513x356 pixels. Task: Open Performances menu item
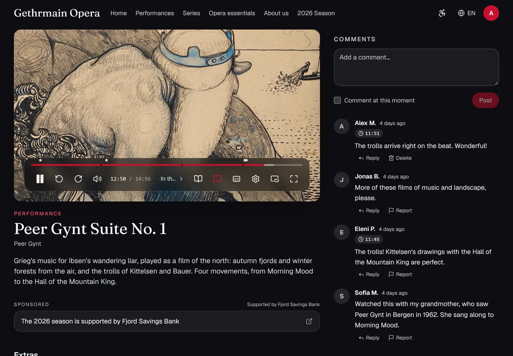[x=155, y=13]
